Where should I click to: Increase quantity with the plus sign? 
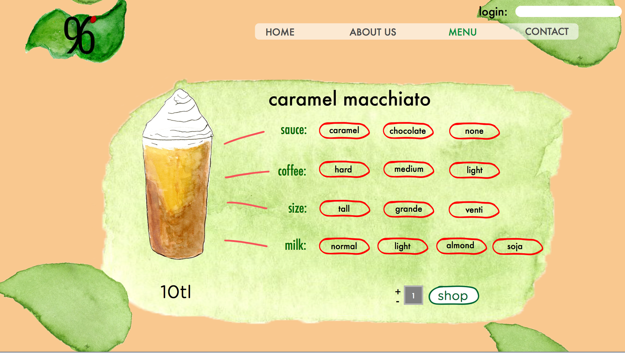(398, 291)
